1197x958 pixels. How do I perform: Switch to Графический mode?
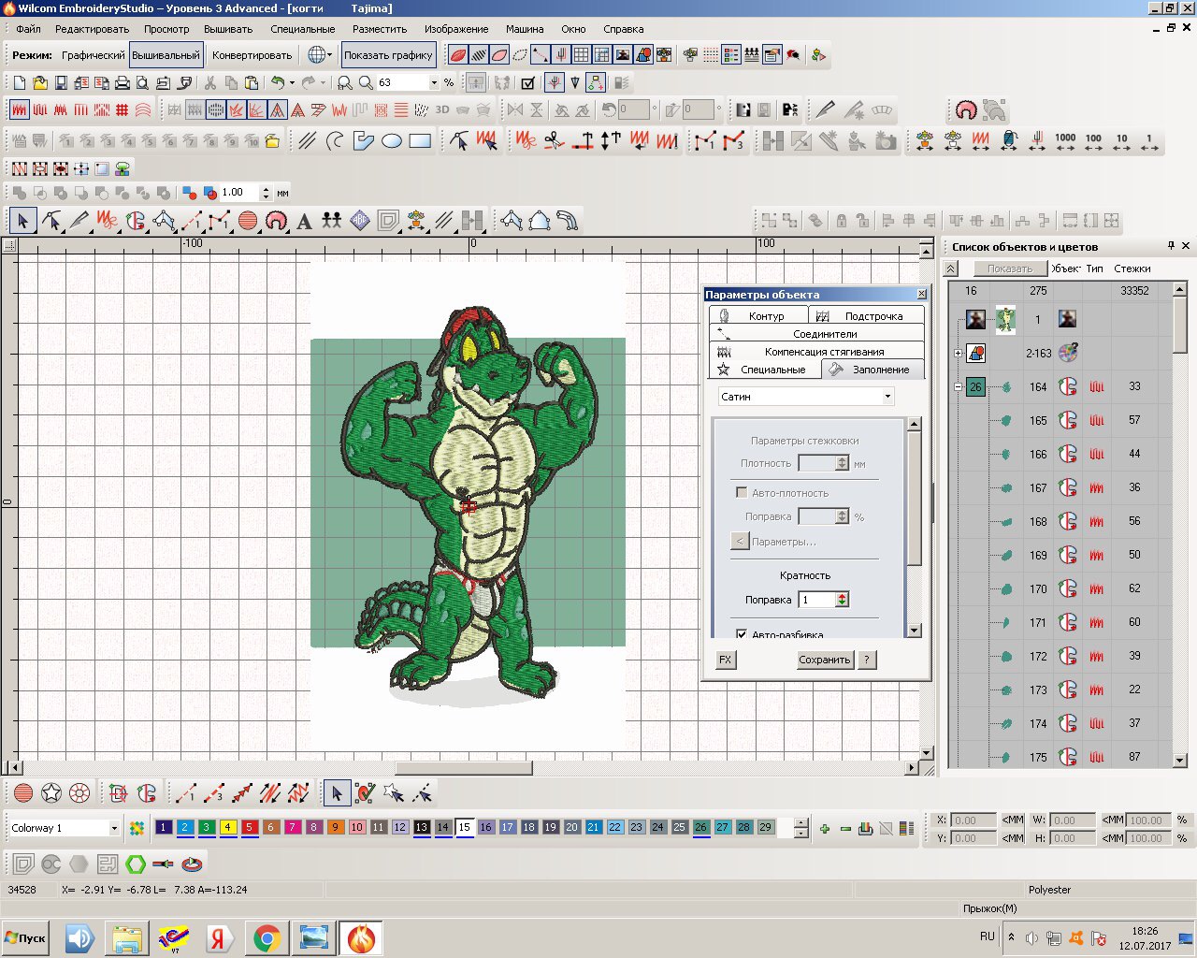(x=93, y=55)
